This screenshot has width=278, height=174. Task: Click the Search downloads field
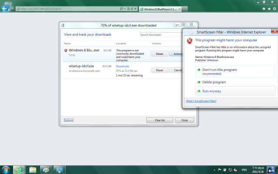pos(161,35)
